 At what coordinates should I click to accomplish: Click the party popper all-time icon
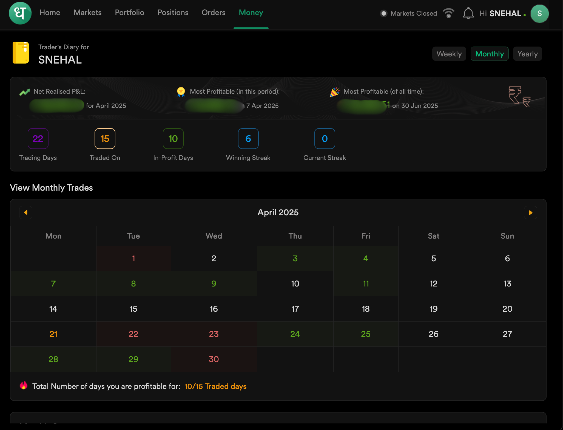click(334, 92)
